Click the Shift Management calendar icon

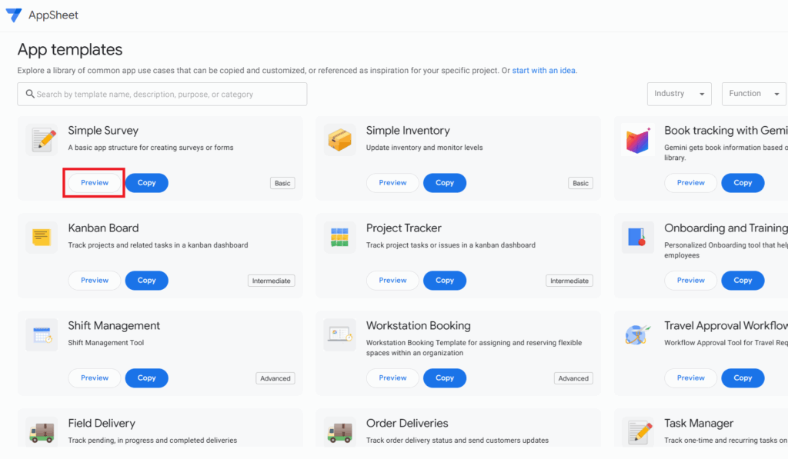[x=41, y=334]
